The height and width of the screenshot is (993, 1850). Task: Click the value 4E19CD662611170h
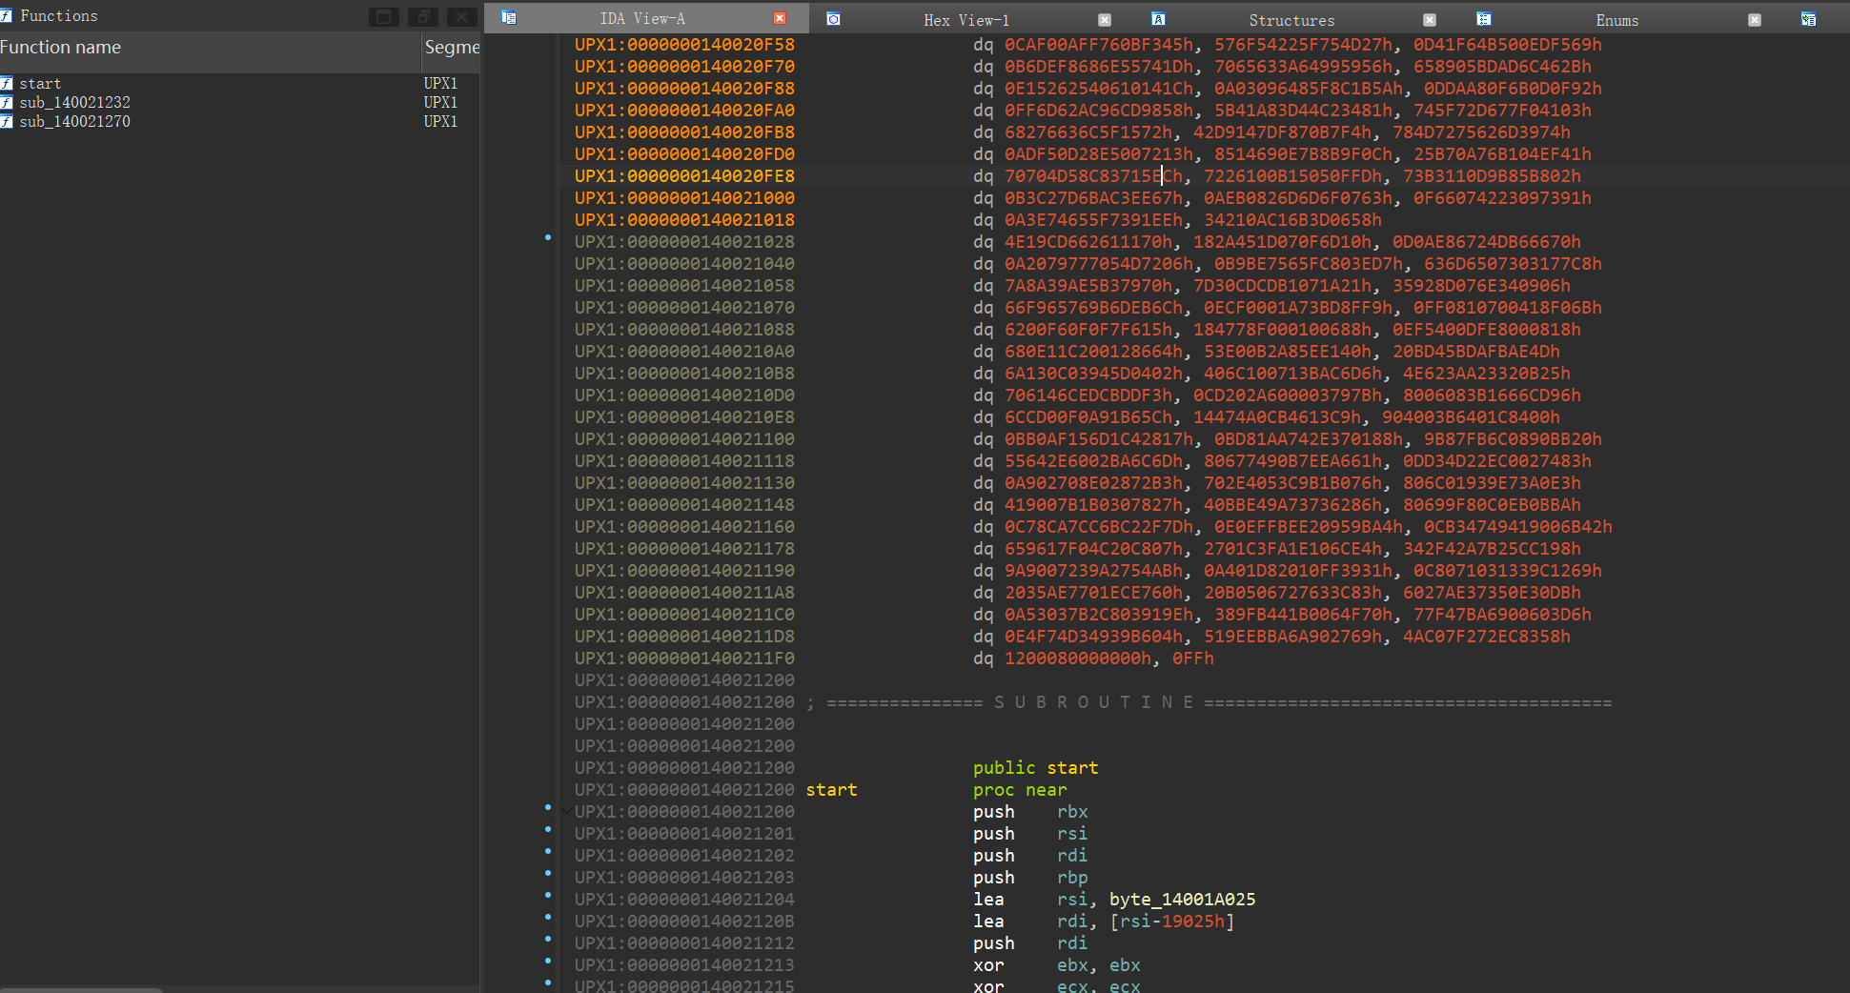(x=1088, y=242)
